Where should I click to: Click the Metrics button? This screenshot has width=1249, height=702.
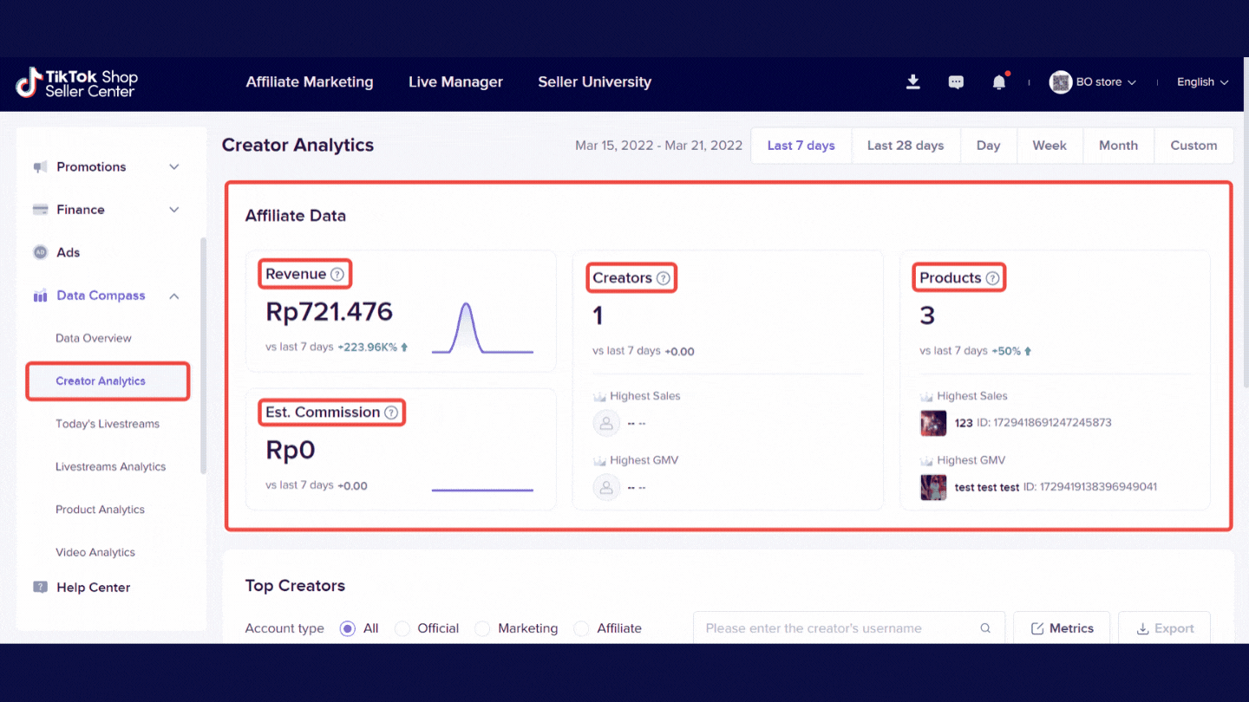pyautogui.click(x=1062, y=628)
